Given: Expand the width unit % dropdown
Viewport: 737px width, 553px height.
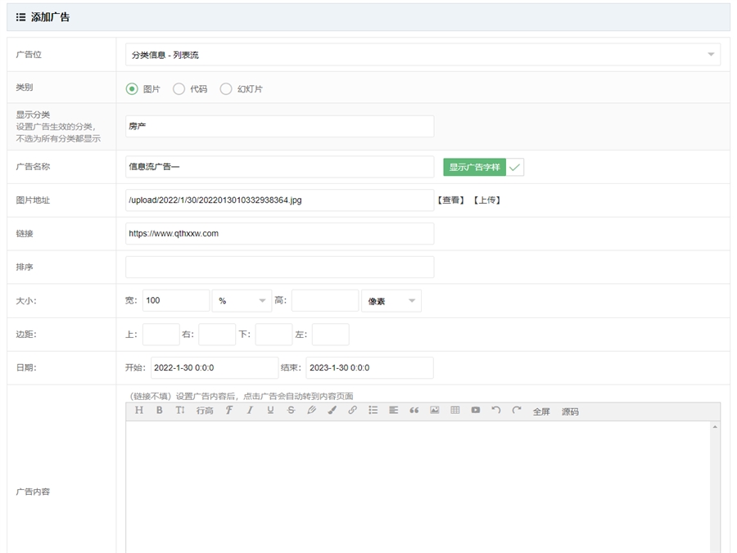Looking at the screenshot, I should point(242,301).
